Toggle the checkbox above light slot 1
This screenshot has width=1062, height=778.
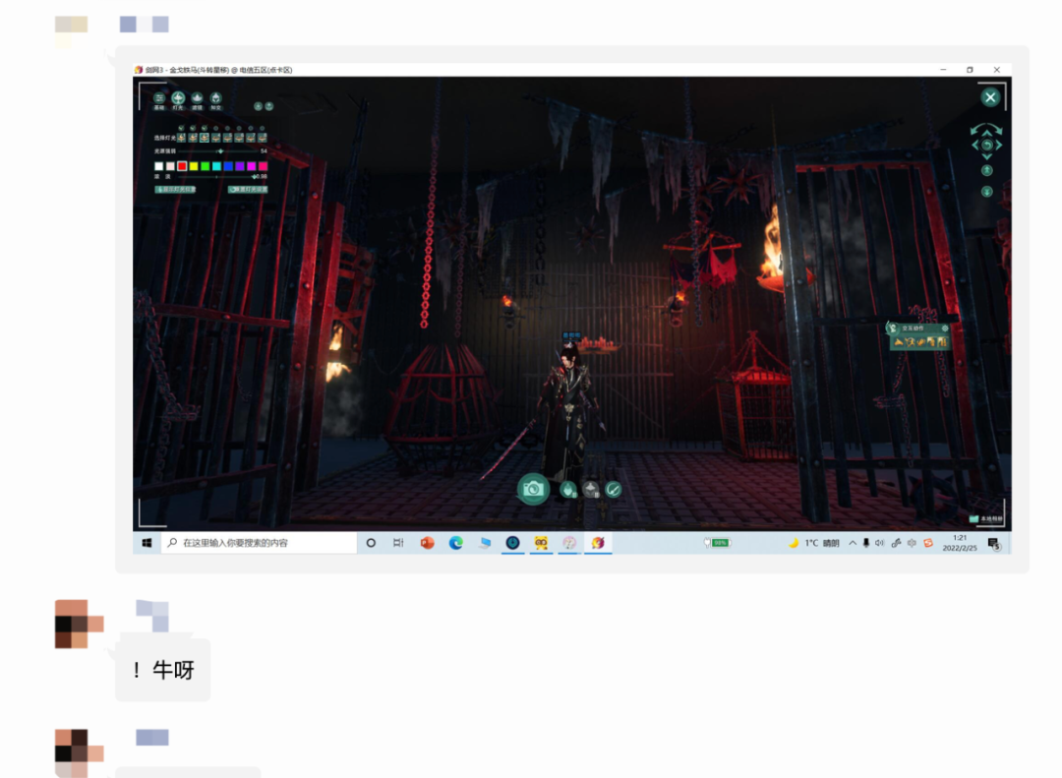pyautogui.click(x=181, y=128)
